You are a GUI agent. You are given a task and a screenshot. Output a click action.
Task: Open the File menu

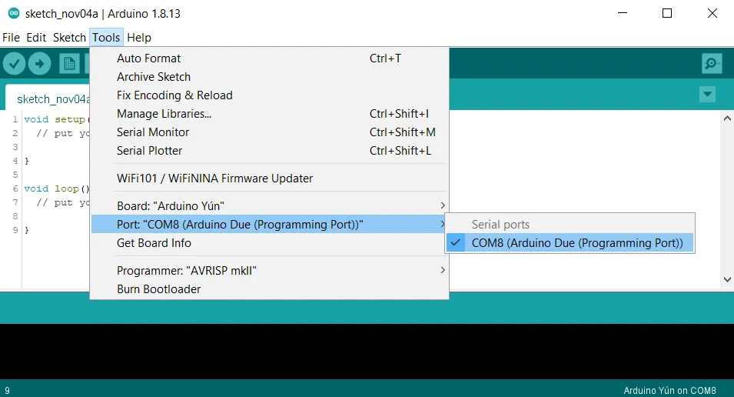12,38
